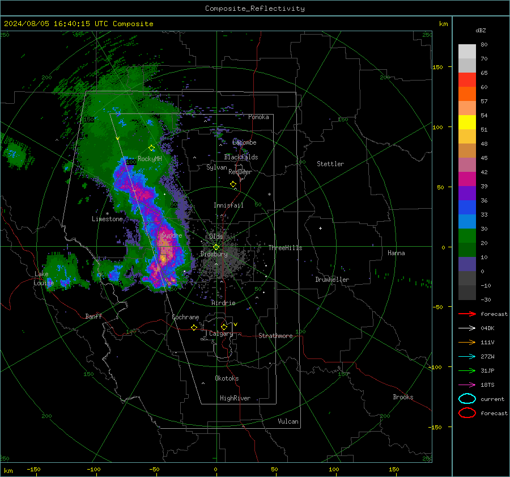Click the Drumheller map label
510x477 pixels.
pyautogui.click(x=332, y=280)
